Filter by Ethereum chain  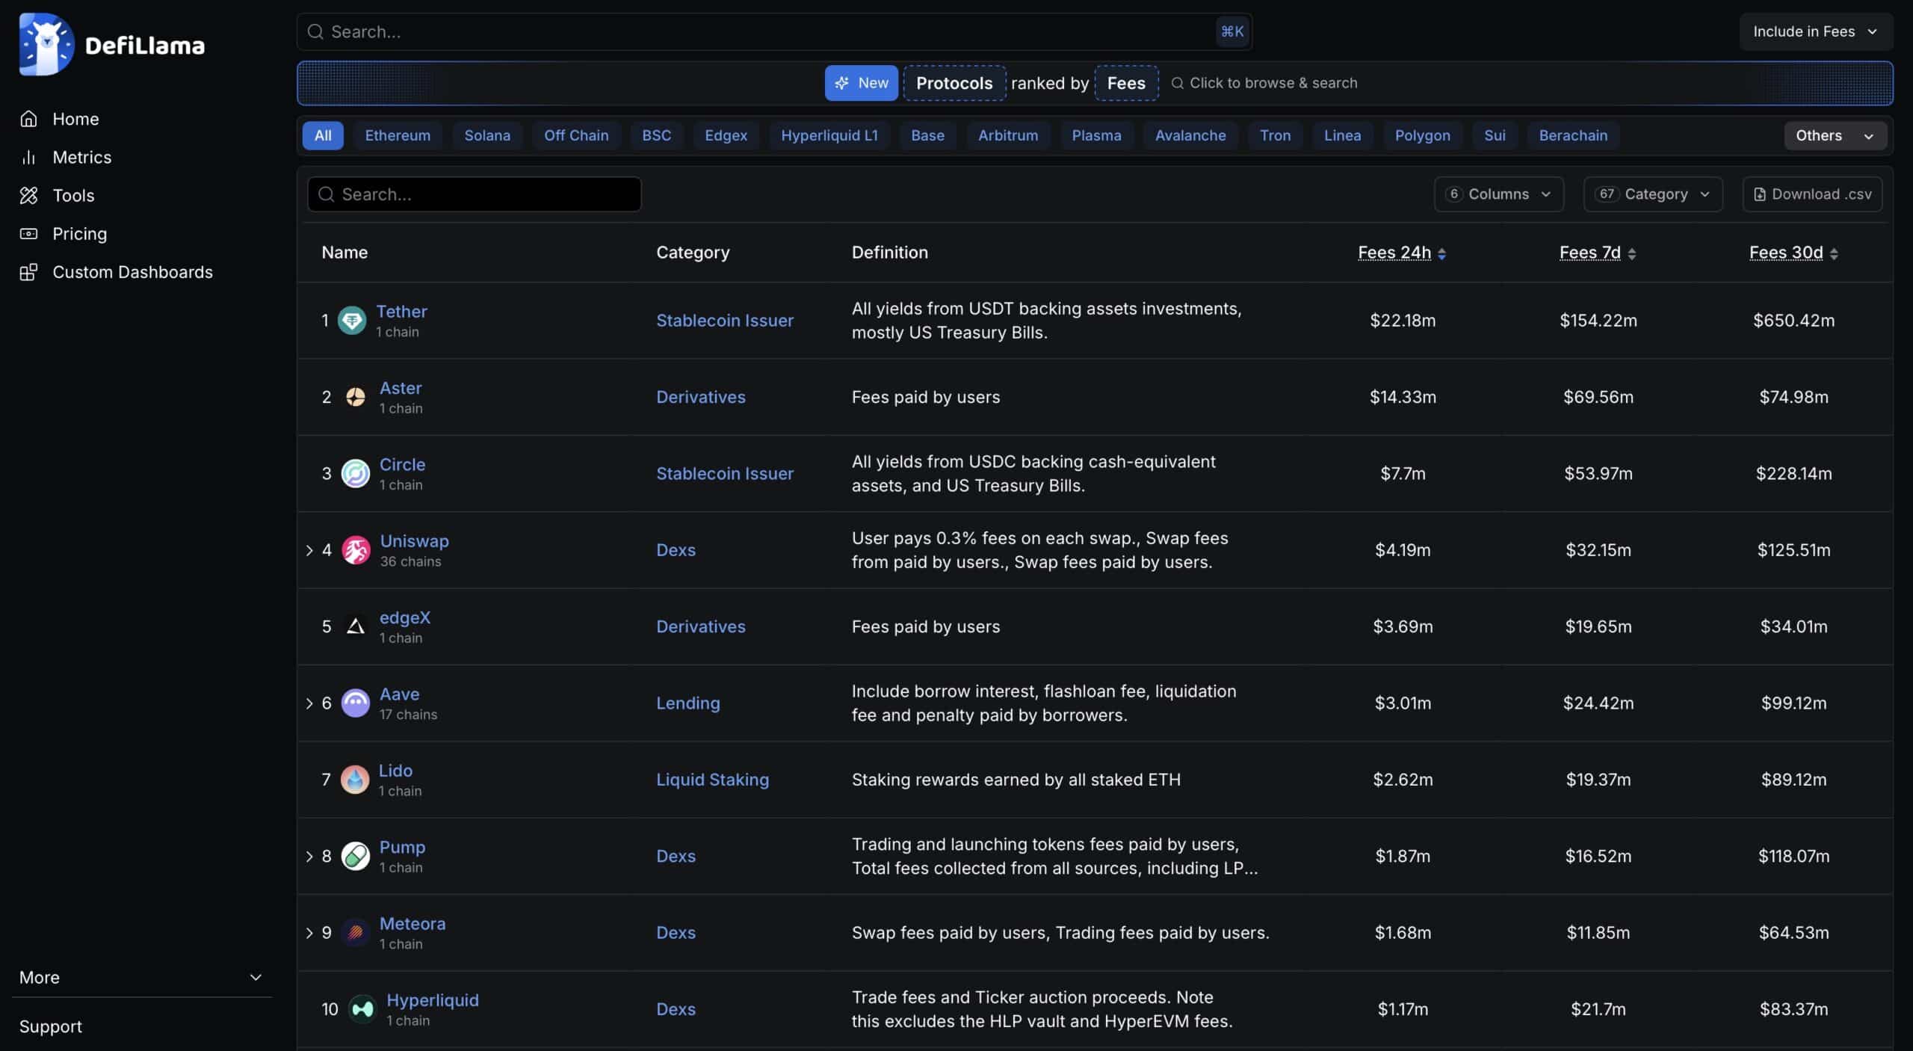click(398, 135)
